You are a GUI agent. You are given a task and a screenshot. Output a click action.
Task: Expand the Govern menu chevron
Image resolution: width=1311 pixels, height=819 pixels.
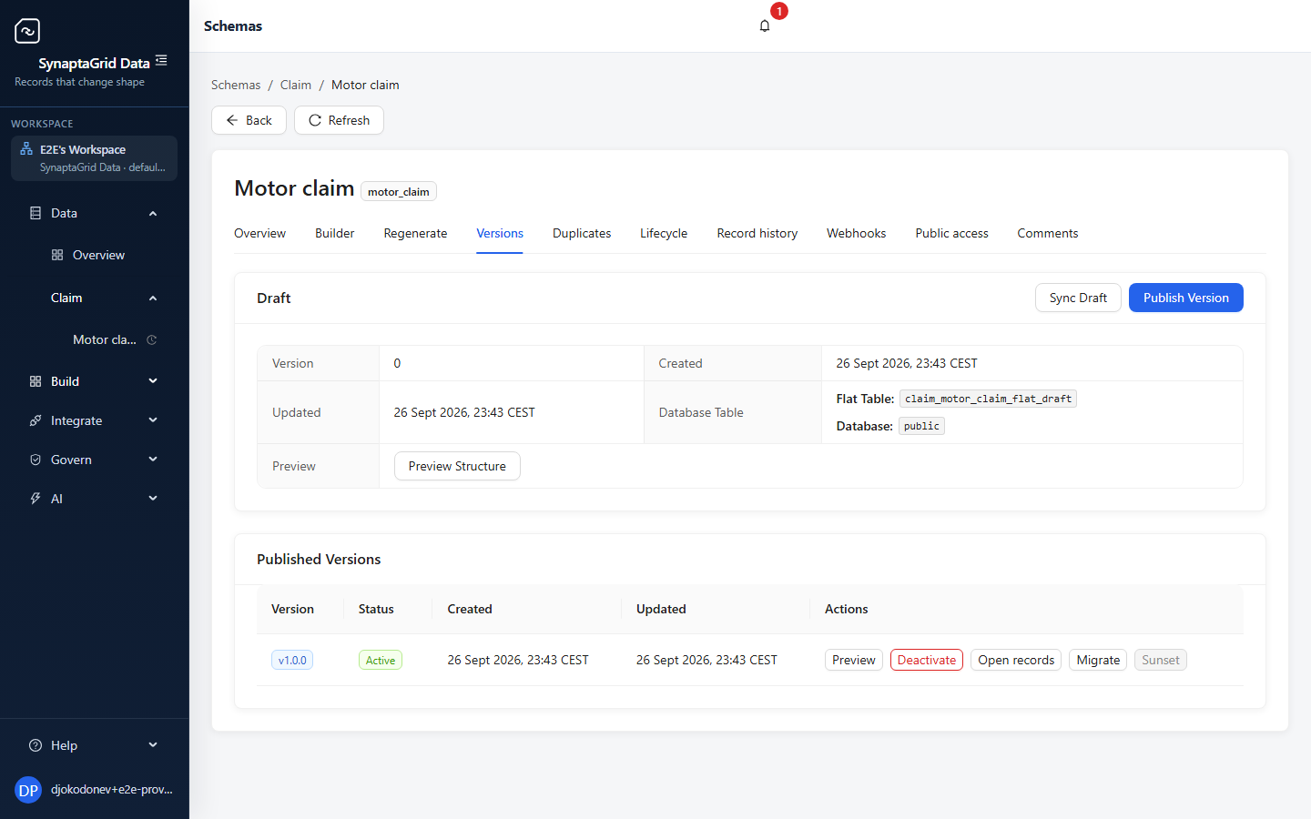[153, 460]
